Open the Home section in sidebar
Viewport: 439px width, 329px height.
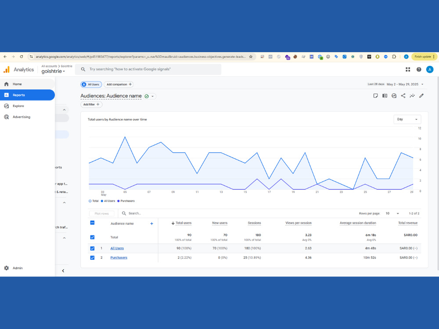[27, 84]
